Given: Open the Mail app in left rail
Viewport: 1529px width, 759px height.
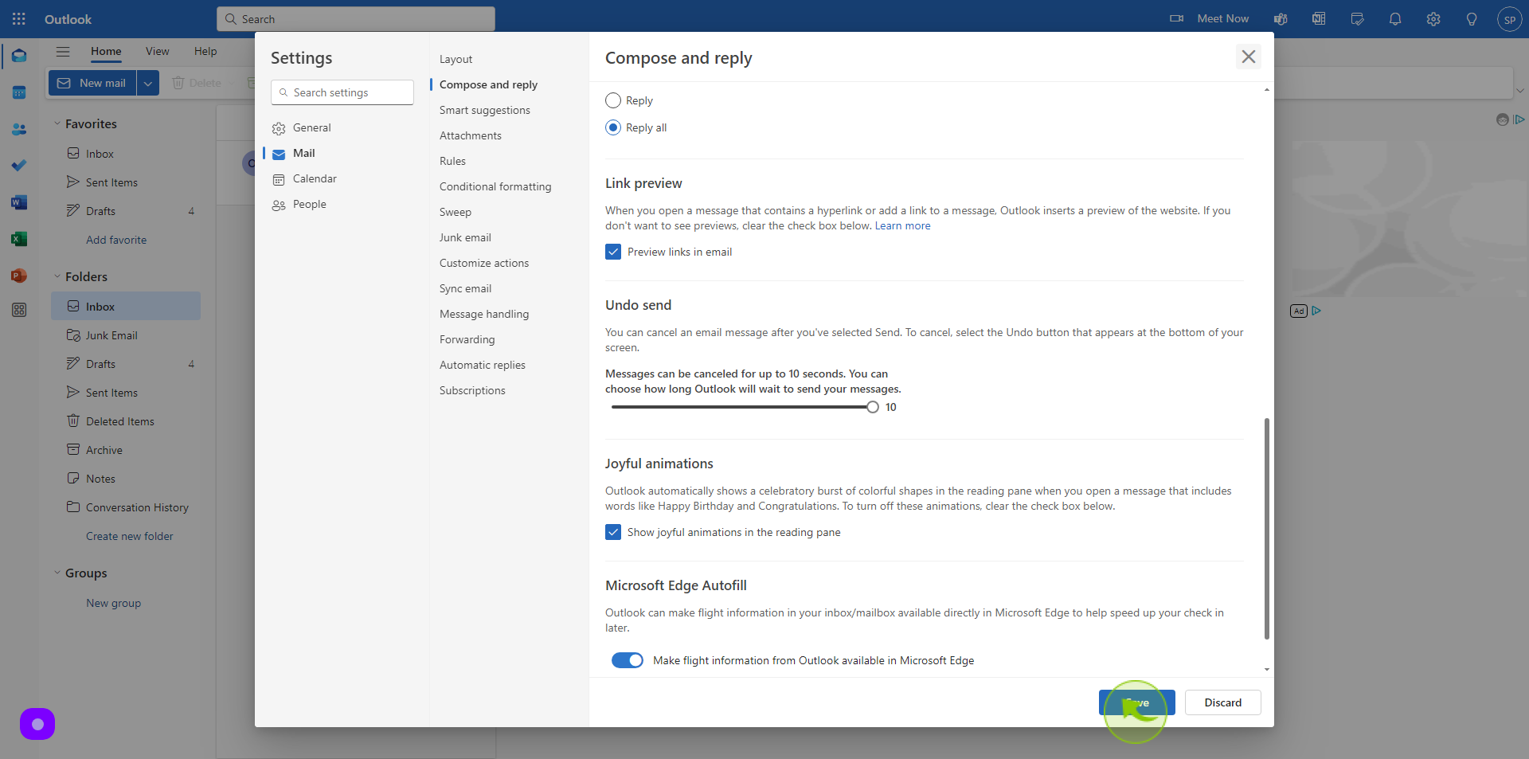Looking at the screenshot, I should 19,56.
